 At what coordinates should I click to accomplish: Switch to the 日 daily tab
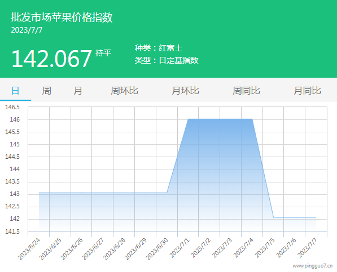[15, 91]
